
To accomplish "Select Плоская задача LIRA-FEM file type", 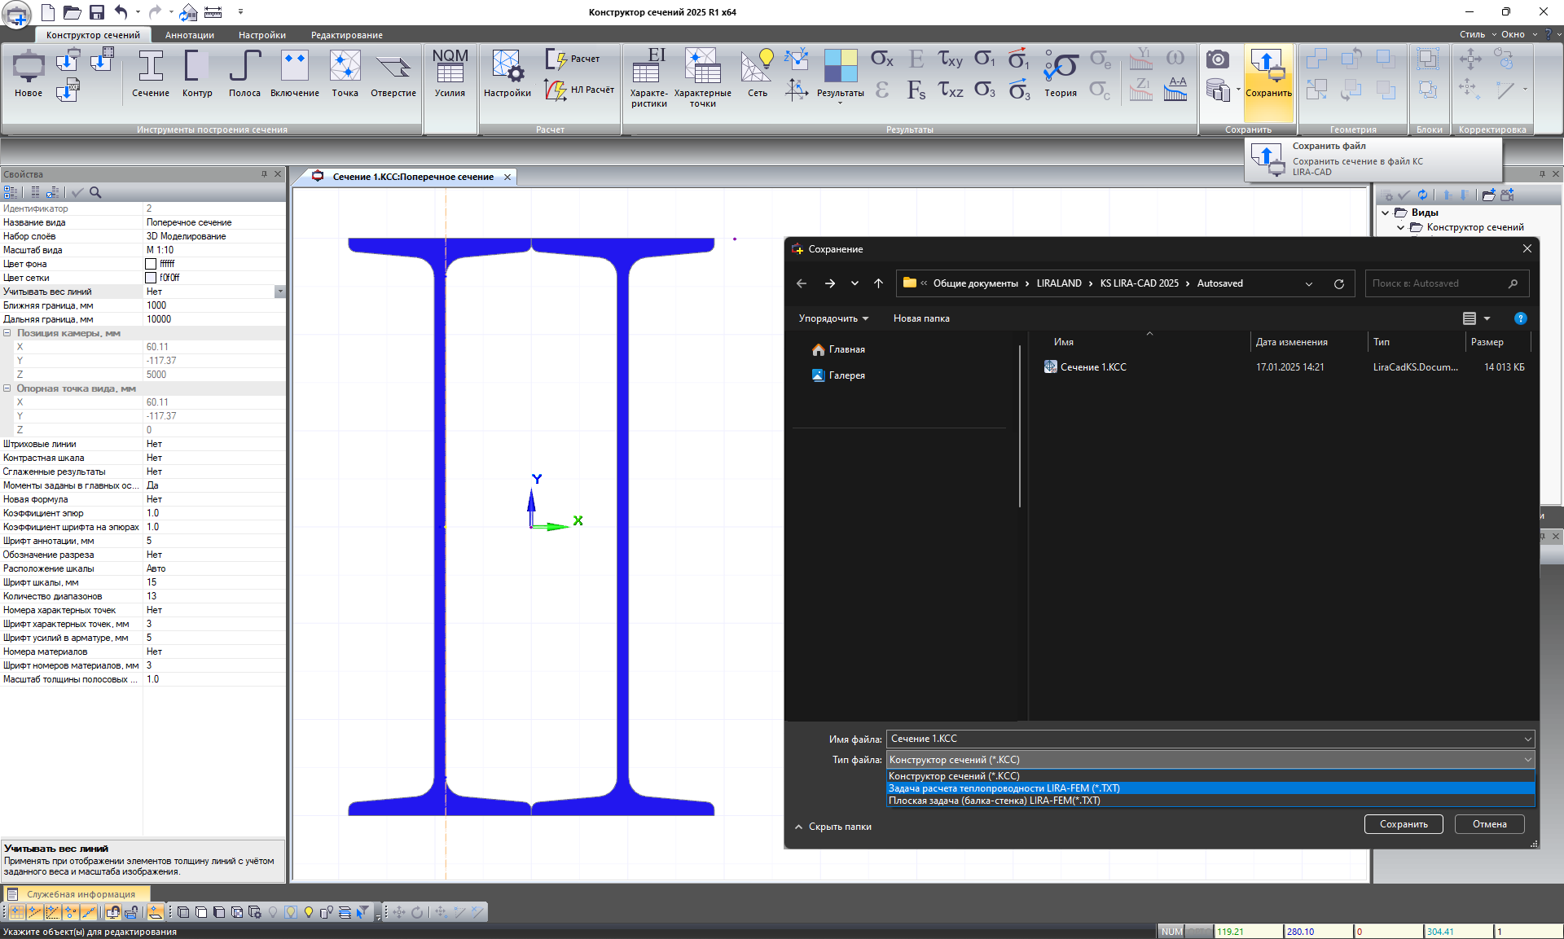I will [x=994, y=801].
